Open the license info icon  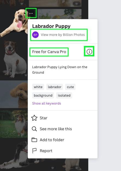tap(89, 51)
